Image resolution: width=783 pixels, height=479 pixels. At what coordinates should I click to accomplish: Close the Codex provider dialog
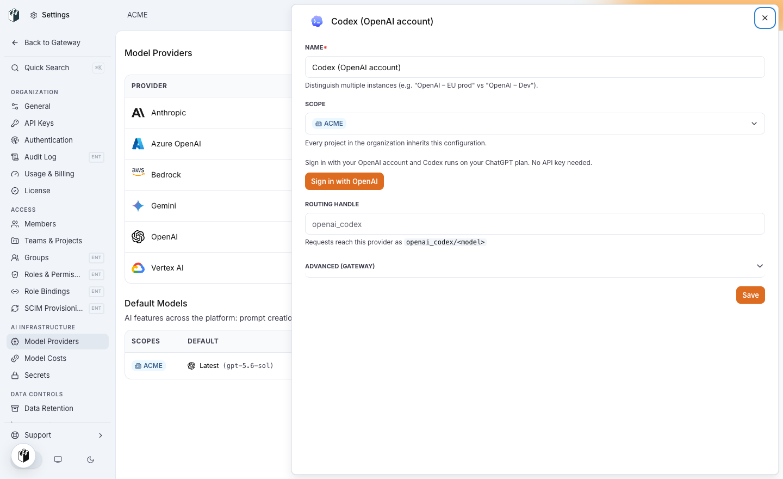765,18
